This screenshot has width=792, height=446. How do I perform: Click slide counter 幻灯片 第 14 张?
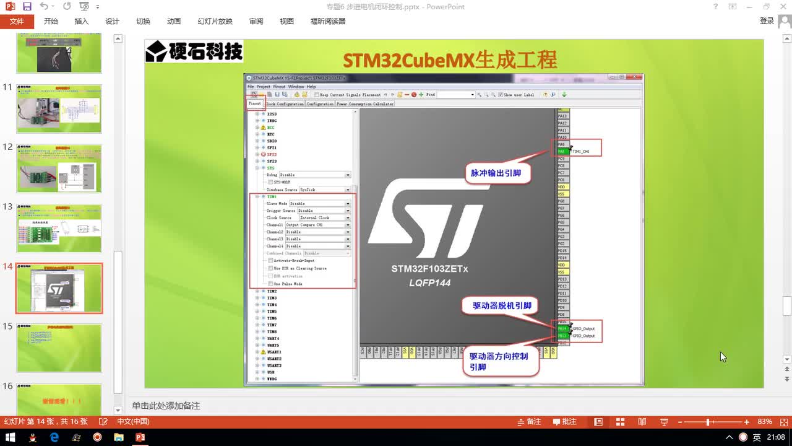46,422
